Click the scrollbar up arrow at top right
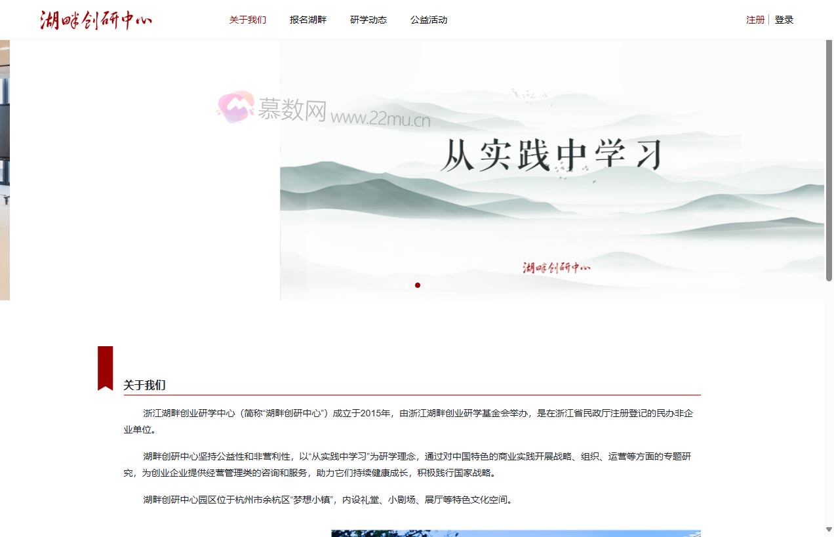Screen dimensions: 834x537 tap(829, 44)
